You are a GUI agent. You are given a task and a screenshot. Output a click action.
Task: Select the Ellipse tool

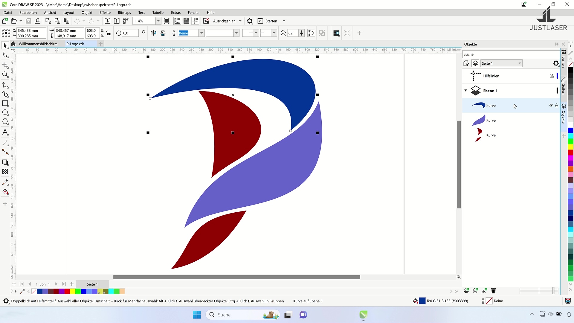[x=5, y=112]
